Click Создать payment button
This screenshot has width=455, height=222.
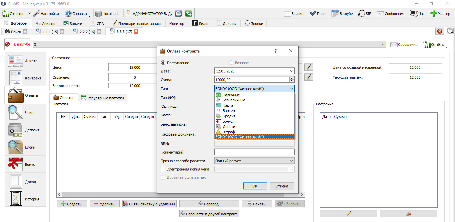pos(72,204)
